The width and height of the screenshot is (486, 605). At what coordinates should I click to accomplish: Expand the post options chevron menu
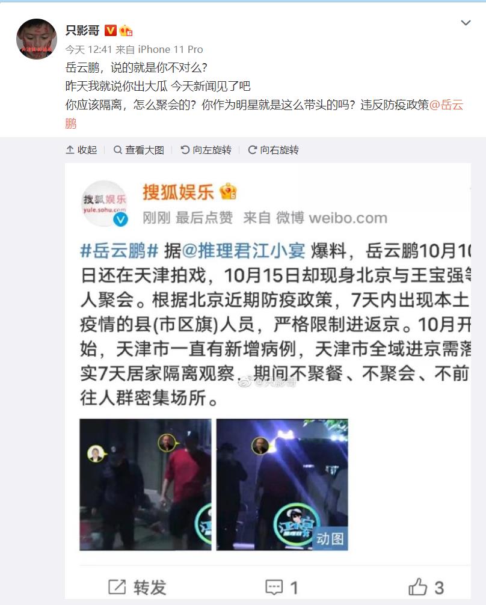466,23
